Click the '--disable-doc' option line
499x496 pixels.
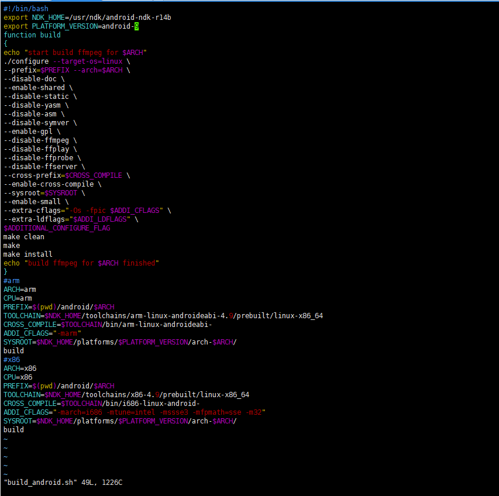pos(34,79)
